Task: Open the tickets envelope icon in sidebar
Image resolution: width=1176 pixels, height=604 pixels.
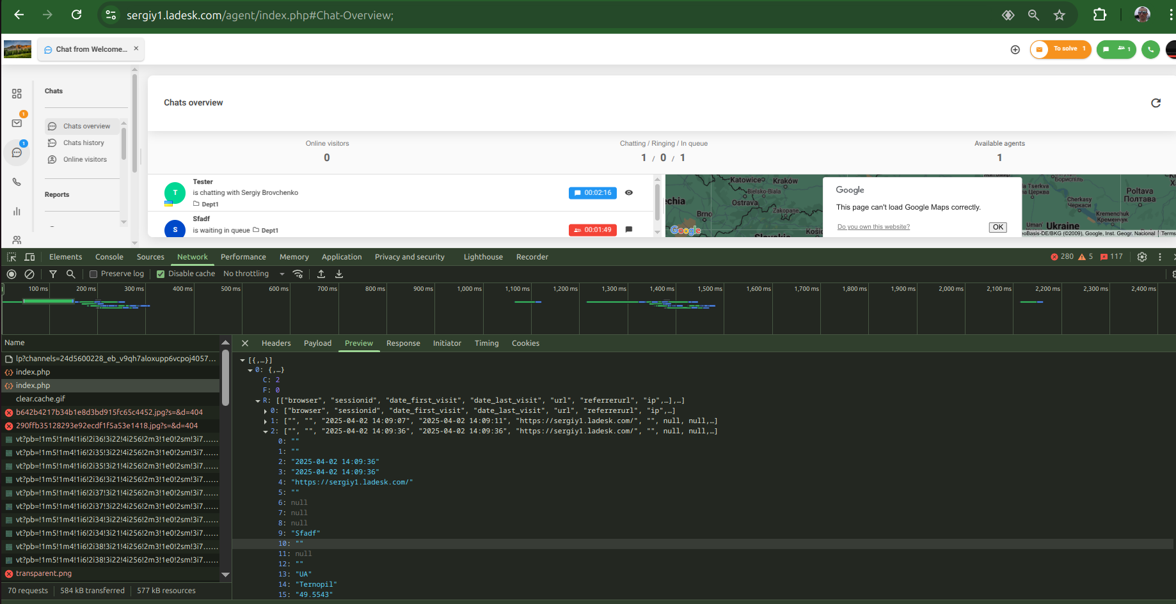Action: (x=17, y=123)
